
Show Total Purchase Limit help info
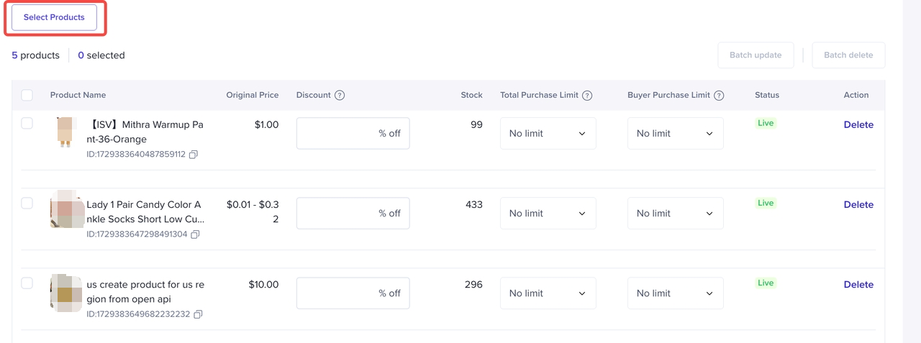point(587,96)
